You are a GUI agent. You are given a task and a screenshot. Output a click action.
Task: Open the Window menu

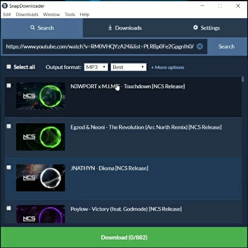pos(52,14)
